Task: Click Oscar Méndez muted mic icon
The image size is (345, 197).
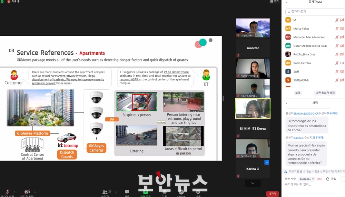Action: (x=337, y=46)
